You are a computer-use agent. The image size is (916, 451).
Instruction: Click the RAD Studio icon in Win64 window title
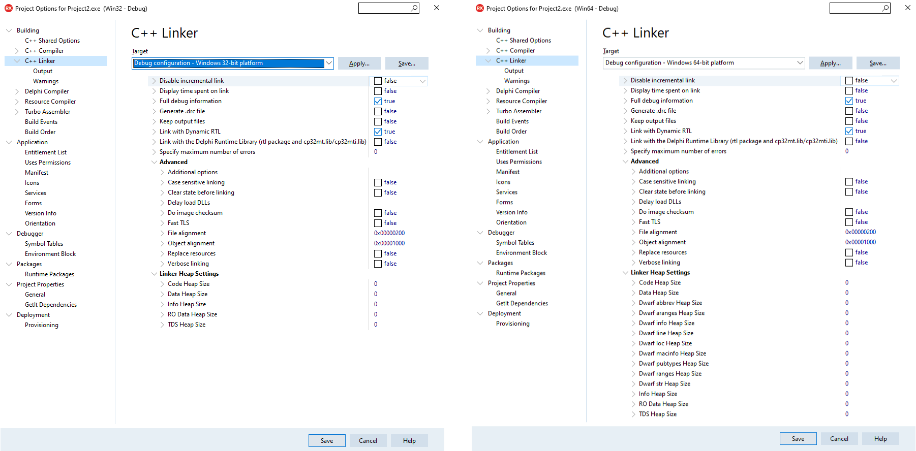[480, 8]
